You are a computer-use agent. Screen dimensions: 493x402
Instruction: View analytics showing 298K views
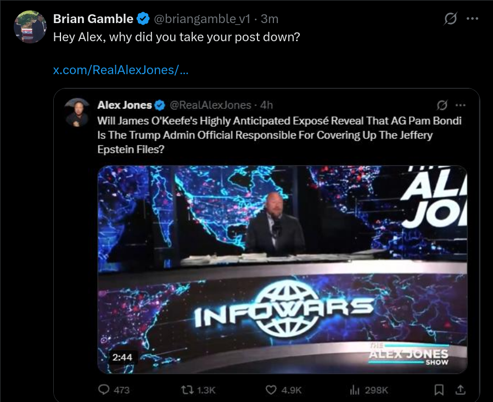369,390
